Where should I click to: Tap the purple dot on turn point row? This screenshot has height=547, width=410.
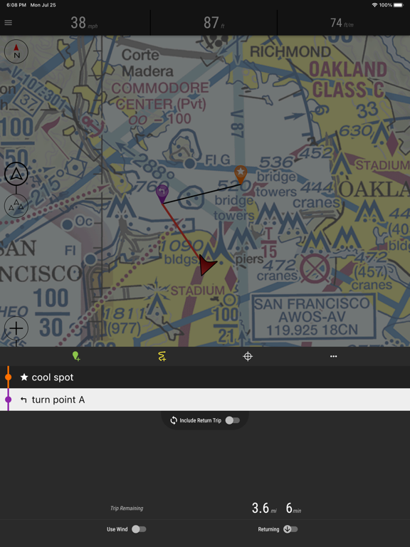tap(8, 400)
